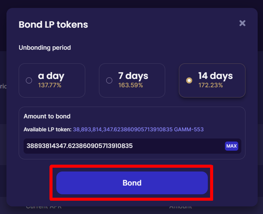Screen dimensions: 263x214
Task: Select the 'a day' radio button
Action: (29, 80)
